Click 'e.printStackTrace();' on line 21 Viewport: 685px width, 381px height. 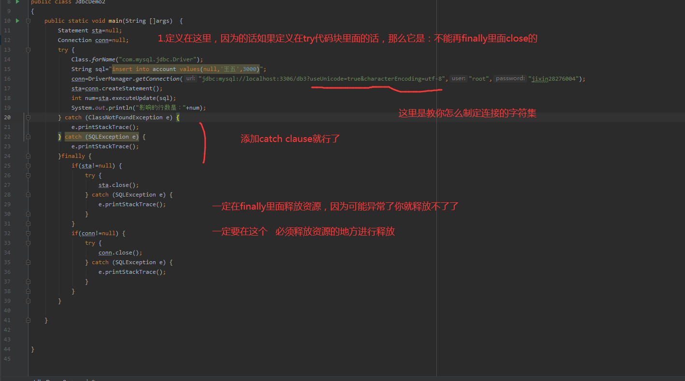click(x=105, y=127)
